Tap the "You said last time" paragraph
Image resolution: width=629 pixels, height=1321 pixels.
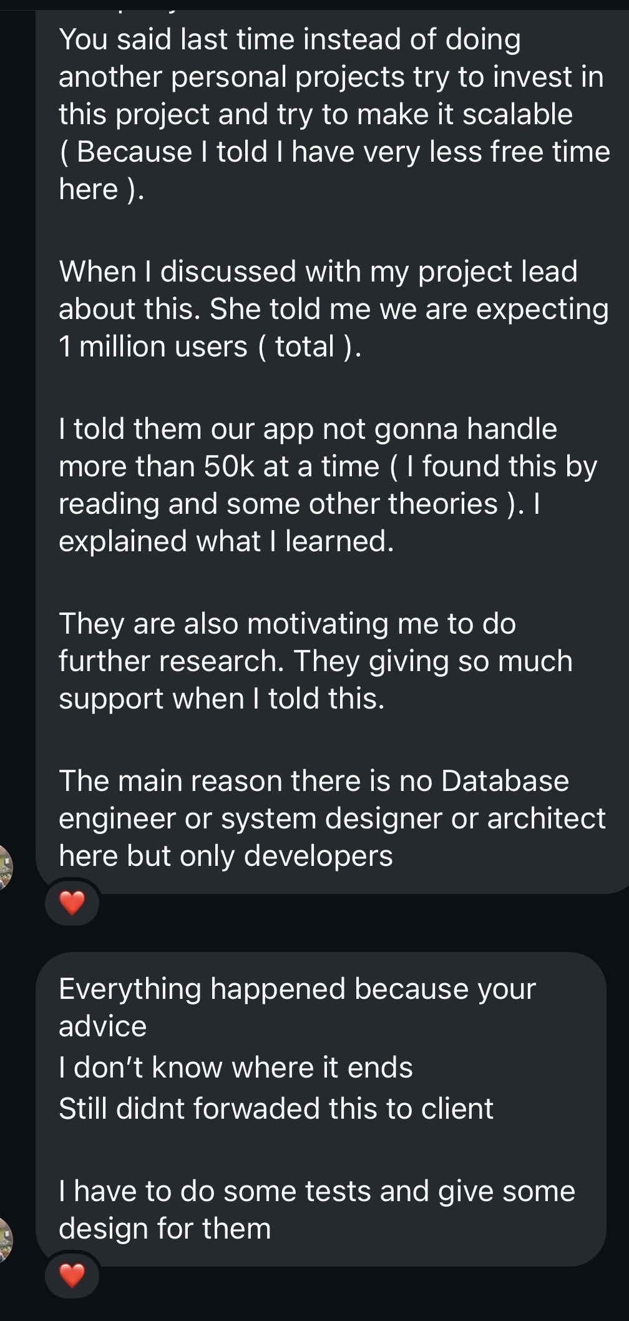coord(290,40)
